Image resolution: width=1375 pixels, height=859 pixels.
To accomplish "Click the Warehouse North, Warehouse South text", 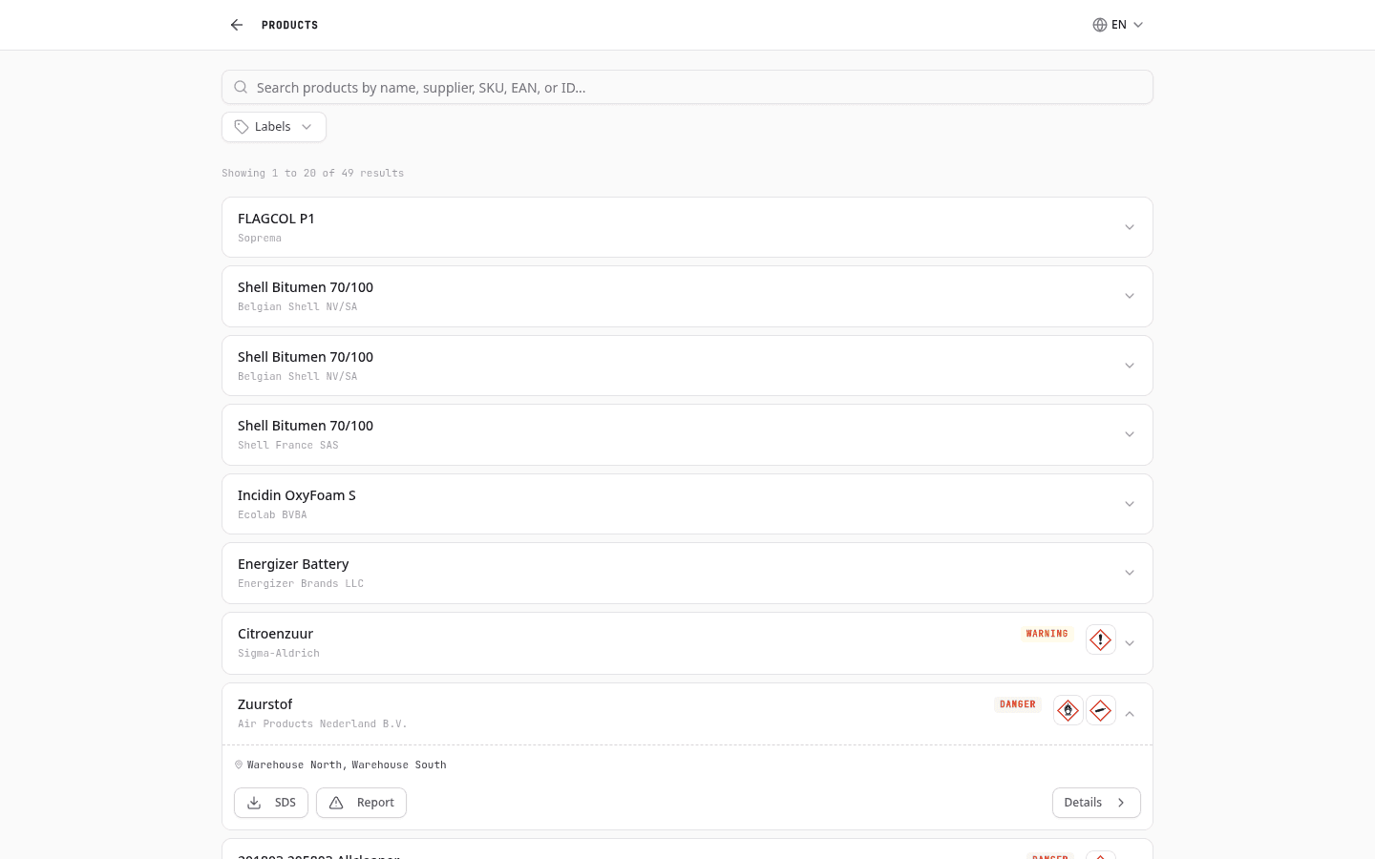I will click(347, 765).
